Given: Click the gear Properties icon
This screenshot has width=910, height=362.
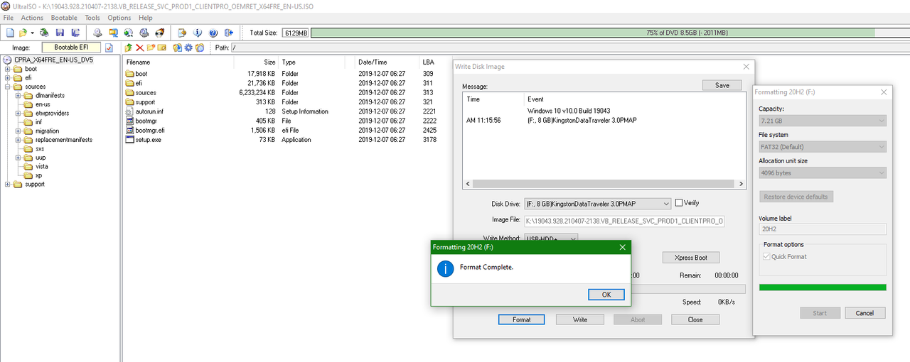Looking at the screenshot, I should click(188, 48).
